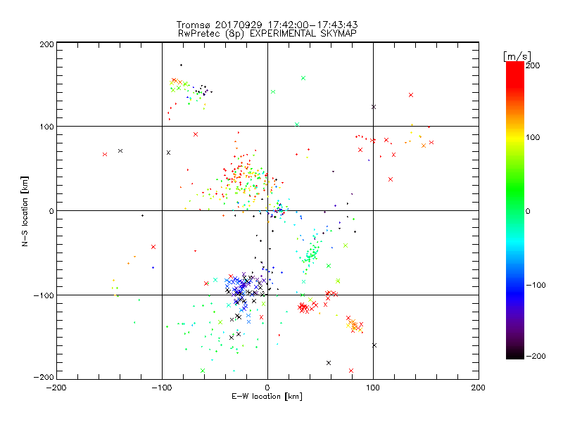
Task: Click the lone black X marker at bottom near 60 km east
Action: pos(329,363)
